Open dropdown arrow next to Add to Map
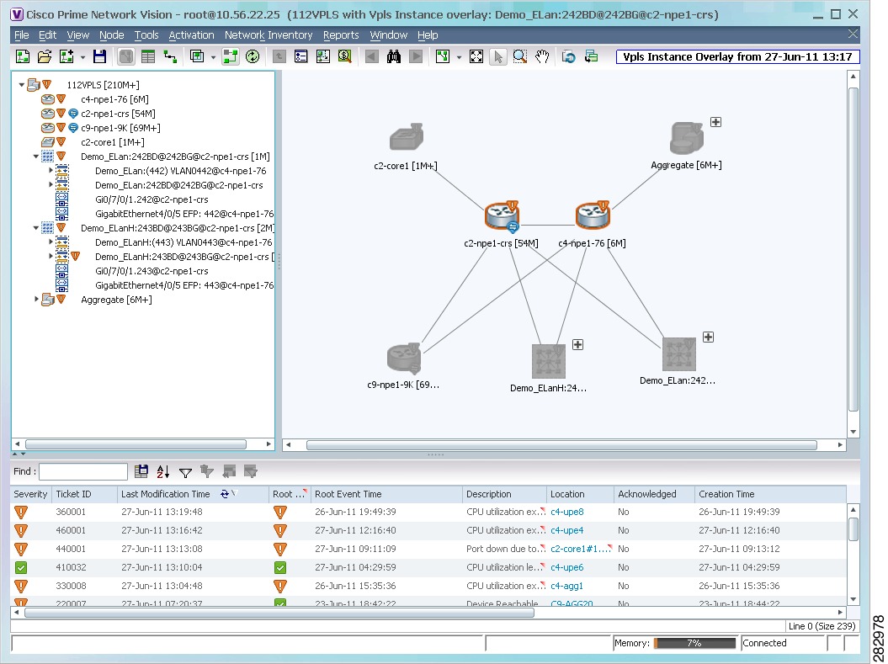This screenshot has height=664, width=888. [x=82, y=57]
